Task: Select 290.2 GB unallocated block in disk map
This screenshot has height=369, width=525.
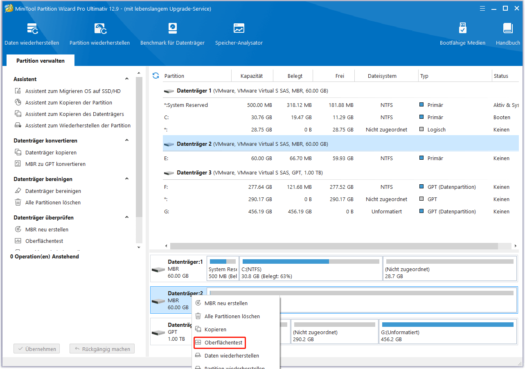Action: pyautogui.click(x=335, y=331)
